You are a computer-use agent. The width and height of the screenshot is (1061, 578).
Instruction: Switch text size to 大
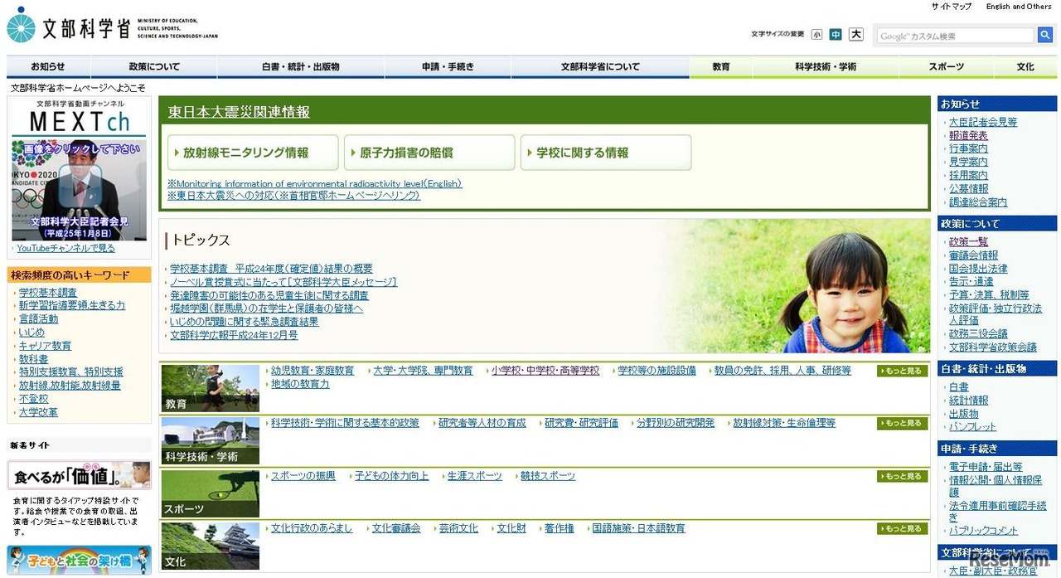click(855, 34)
